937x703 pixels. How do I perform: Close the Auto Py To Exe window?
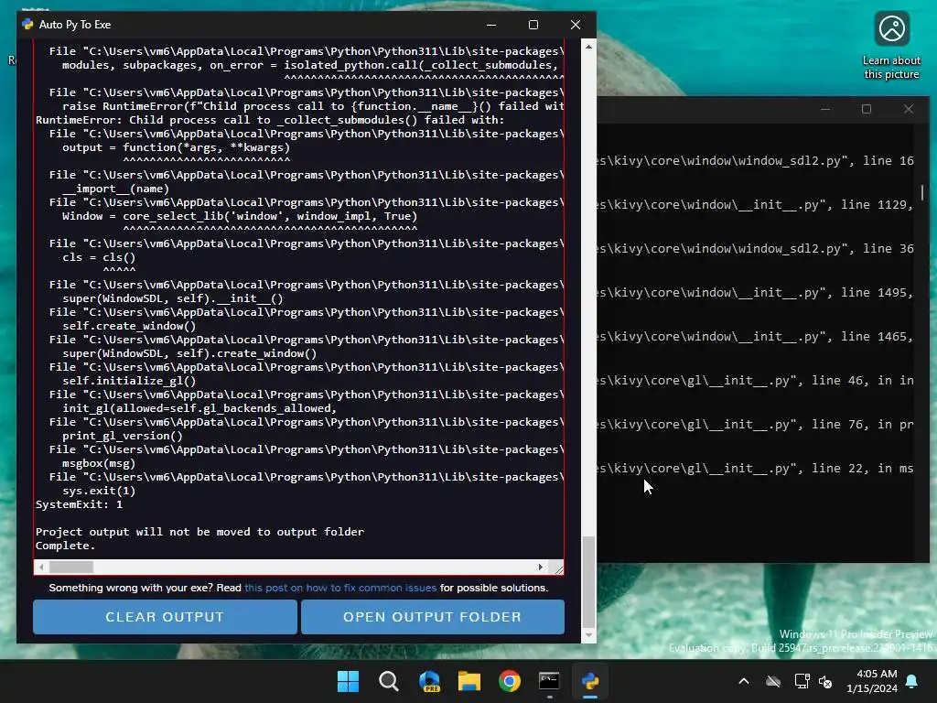click(576, 25)
